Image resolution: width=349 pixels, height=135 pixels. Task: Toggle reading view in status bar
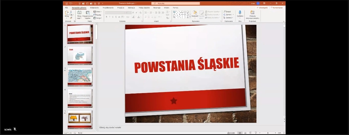[251, 133]
